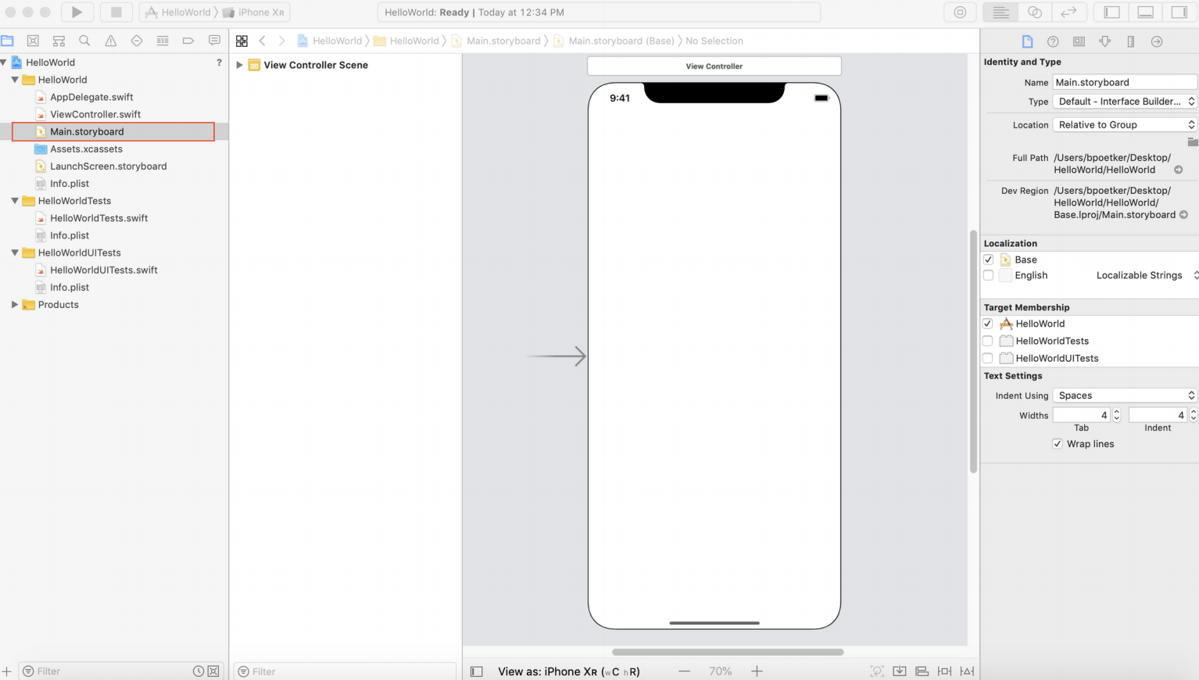
Task: Adjust Tab width stepper
Action: click(x=1116, y=415)
